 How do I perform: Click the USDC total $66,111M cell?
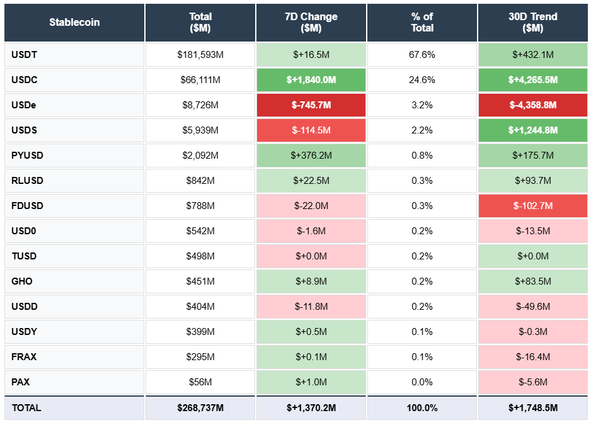[x=200, y=80]
